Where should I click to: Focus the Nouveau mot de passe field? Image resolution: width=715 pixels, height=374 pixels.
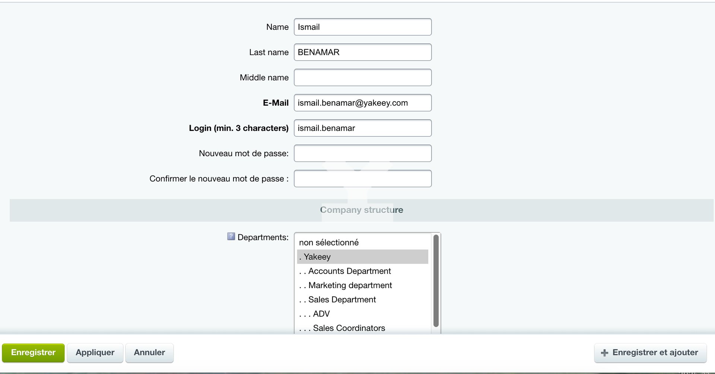click(x=362, y=154)
